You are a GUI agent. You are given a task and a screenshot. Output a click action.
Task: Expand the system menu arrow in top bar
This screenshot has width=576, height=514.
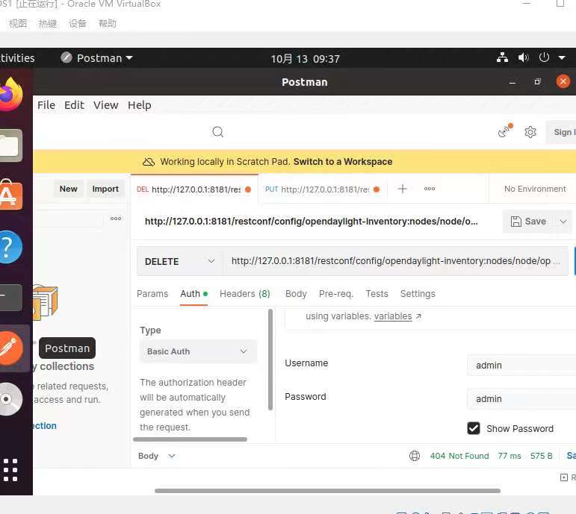tap(562, 57)
